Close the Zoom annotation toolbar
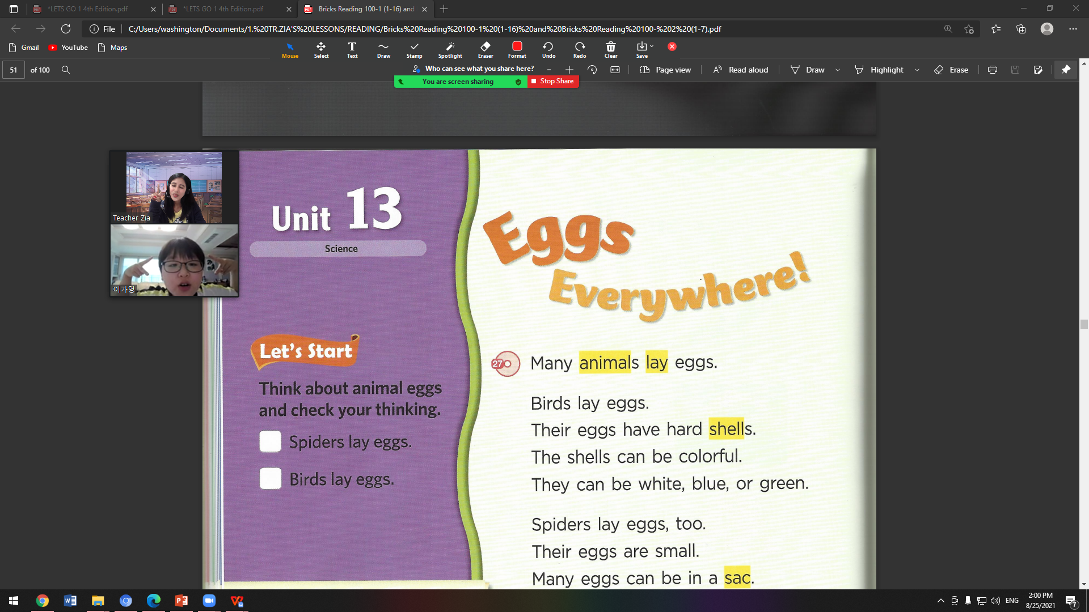Image resolution: width=1089 pixels, height=612 pixels. pyautogui.click(x=672, y=46)
